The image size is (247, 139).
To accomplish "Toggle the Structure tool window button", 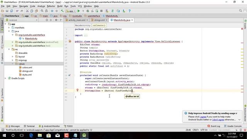I will (2, 42).
